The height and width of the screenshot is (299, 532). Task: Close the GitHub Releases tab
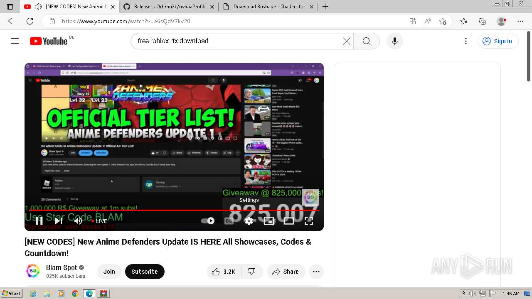(212, 7)
